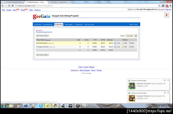Open the Messages tab
The width and height of the screenshot is (173, 114).
tap(69, 25)
